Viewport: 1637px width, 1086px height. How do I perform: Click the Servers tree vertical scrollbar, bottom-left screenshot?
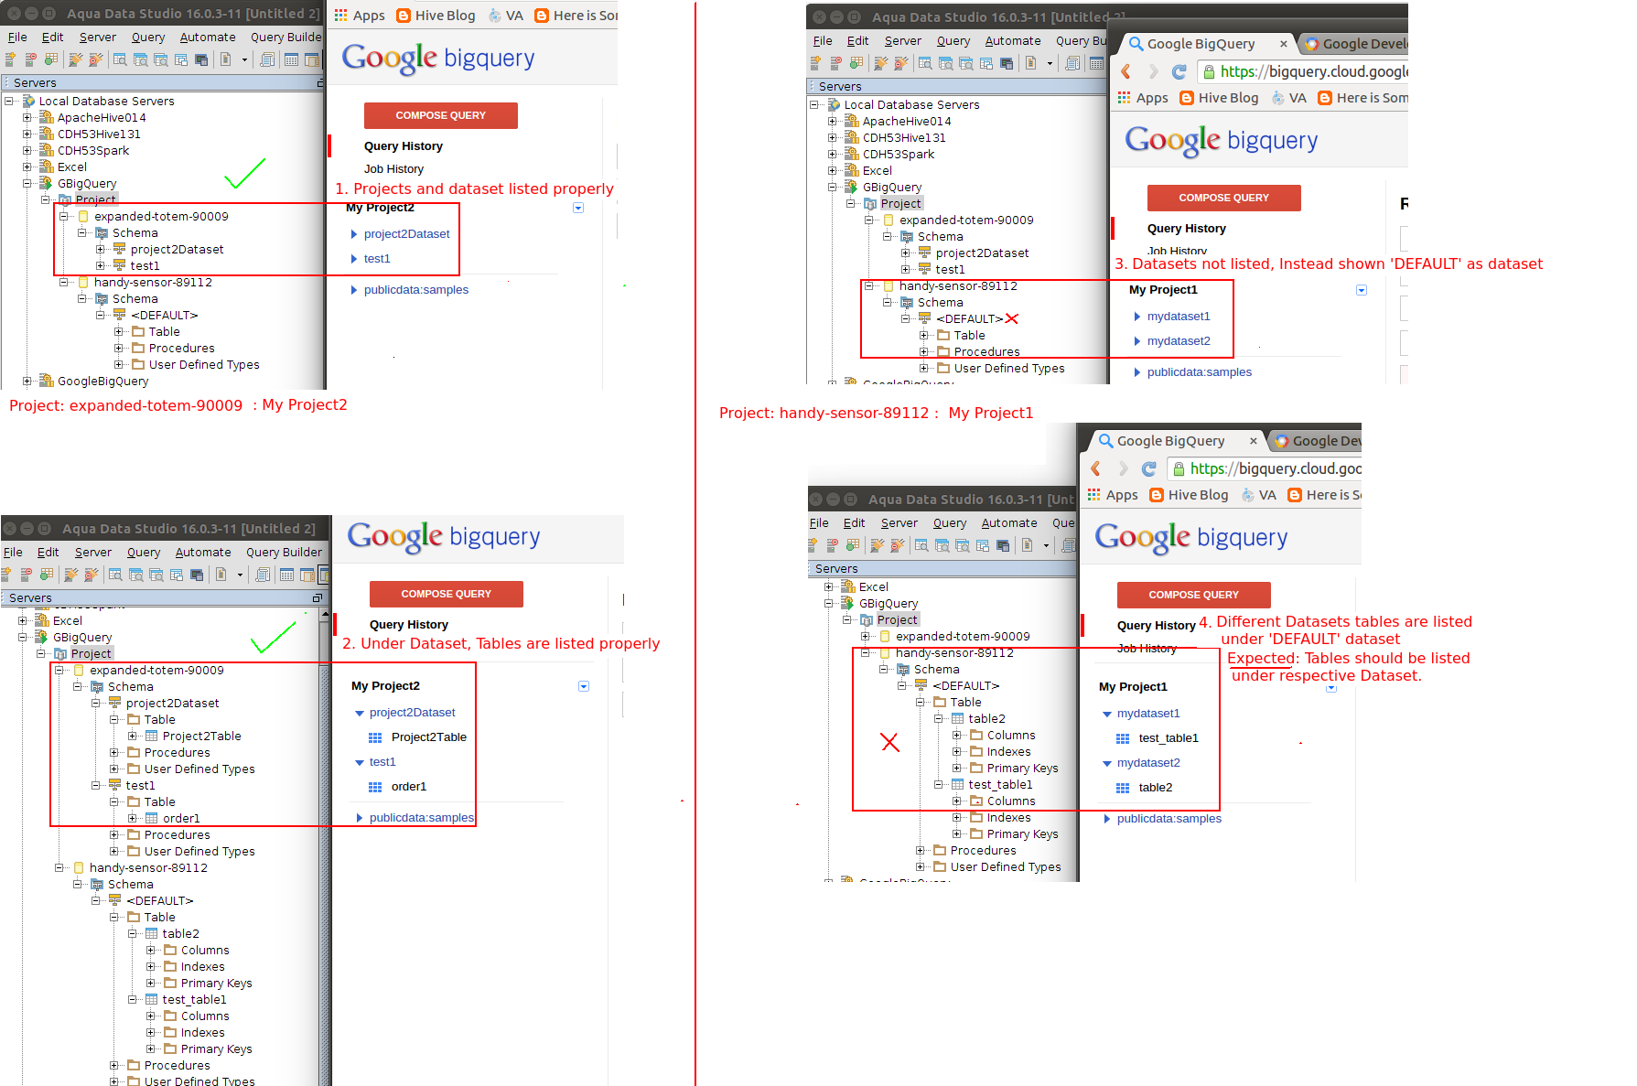[325, 846]
